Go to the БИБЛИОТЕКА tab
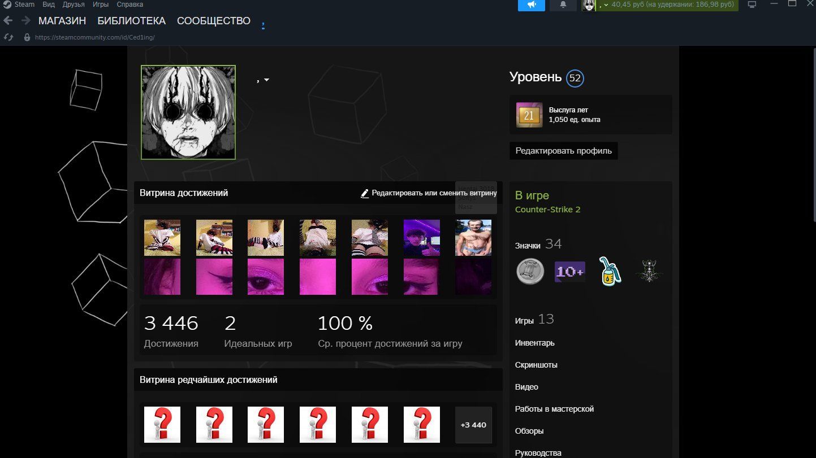 (x=131, y=21)
